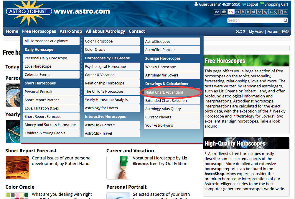Choose Love Horoscope menu entry
The width and height of the screenshot is (295, 199).
pos(51,66)
